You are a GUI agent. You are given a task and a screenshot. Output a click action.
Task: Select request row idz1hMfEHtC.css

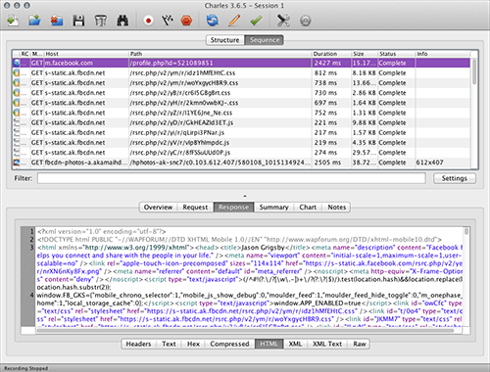point(242,73)
